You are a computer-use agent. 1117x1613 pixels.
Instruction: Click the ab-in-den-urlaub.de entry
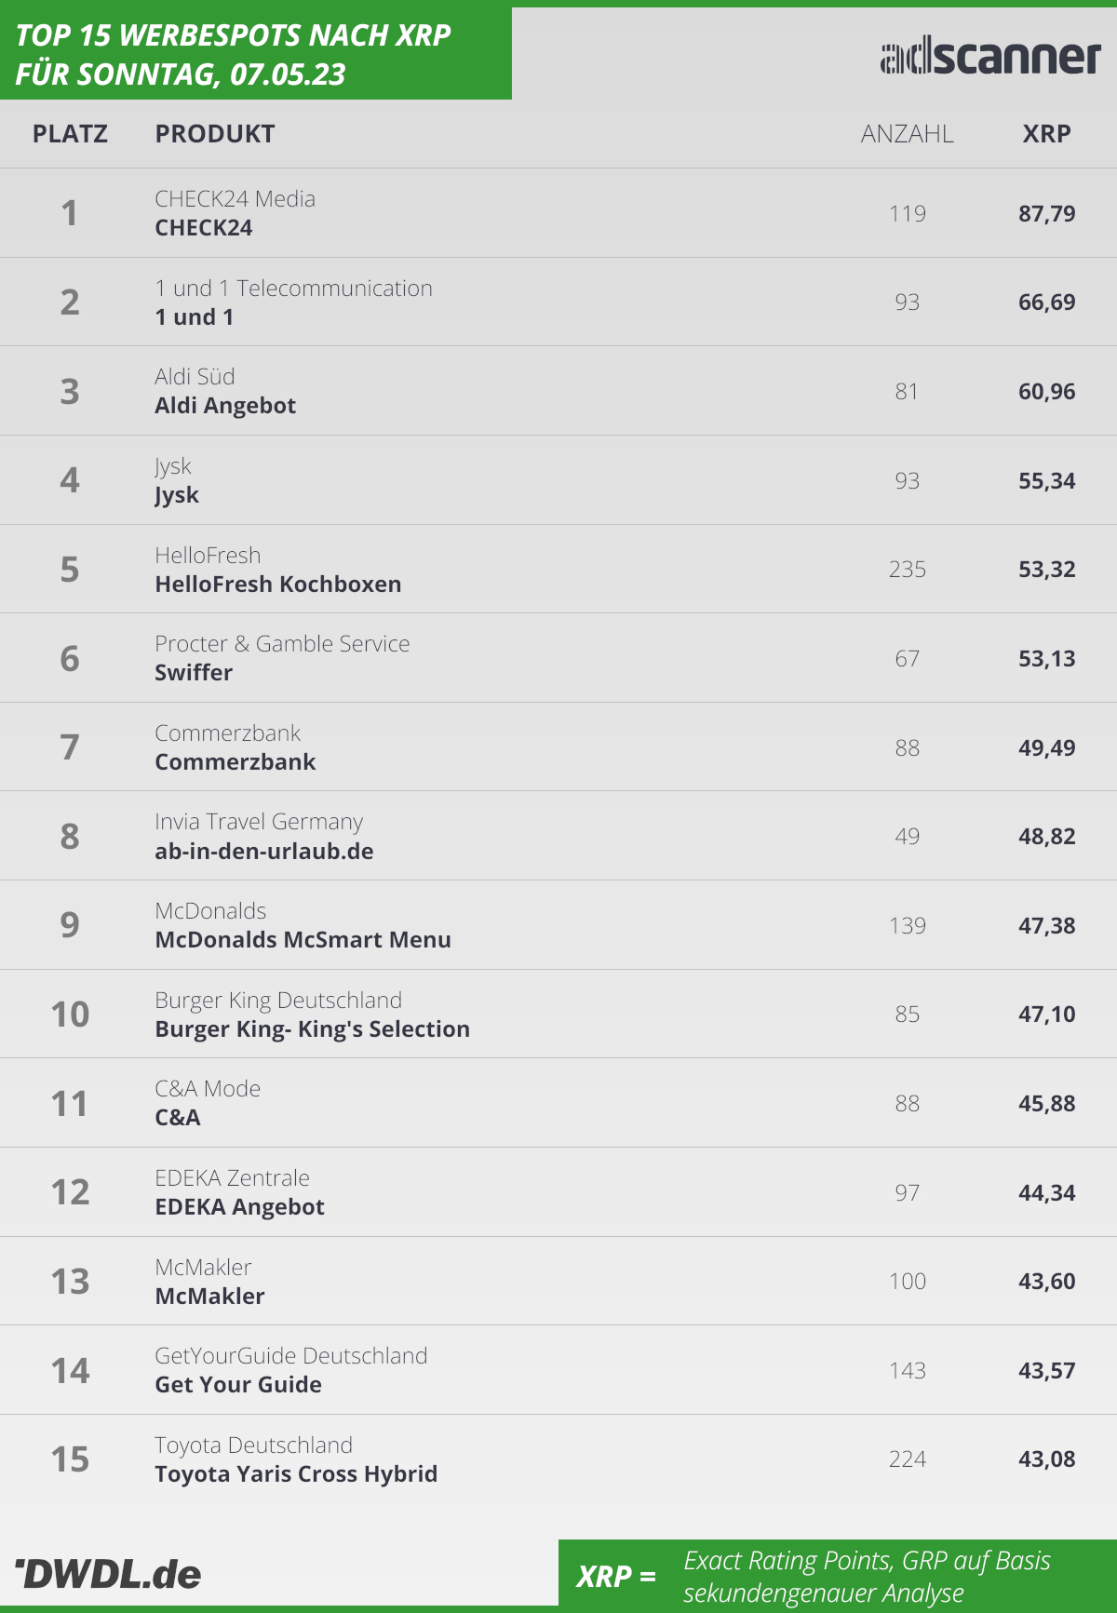264,852
